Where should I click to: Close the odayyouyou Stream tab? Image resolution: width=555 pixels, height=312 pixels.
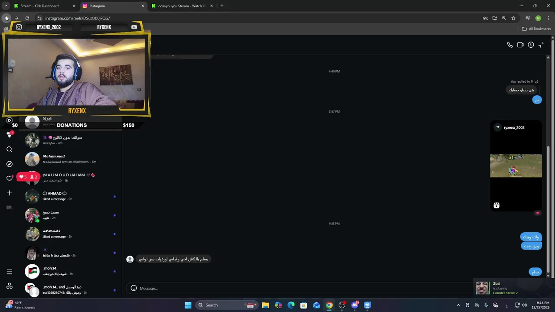click(212, 6)
